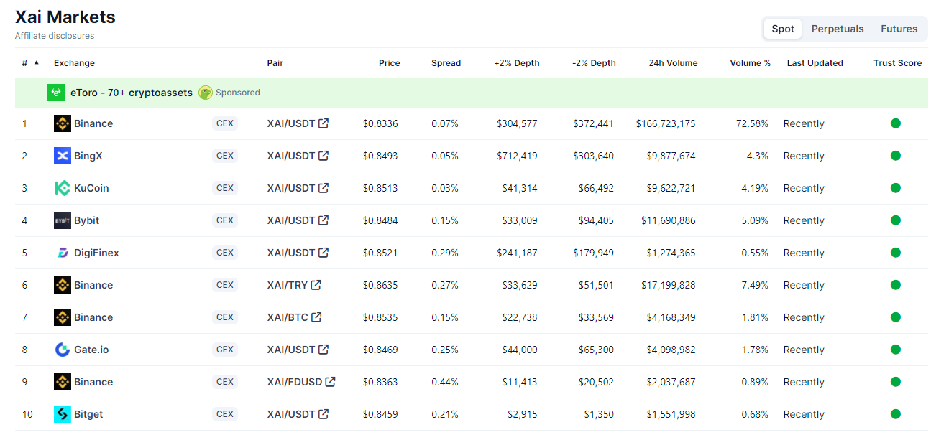Click the Bitget logo icon

(63, 414)
